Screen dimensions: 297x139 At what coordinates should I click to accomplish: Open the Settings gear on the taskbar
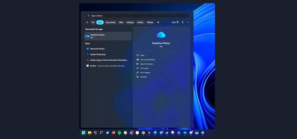click(x=203, y=133)
